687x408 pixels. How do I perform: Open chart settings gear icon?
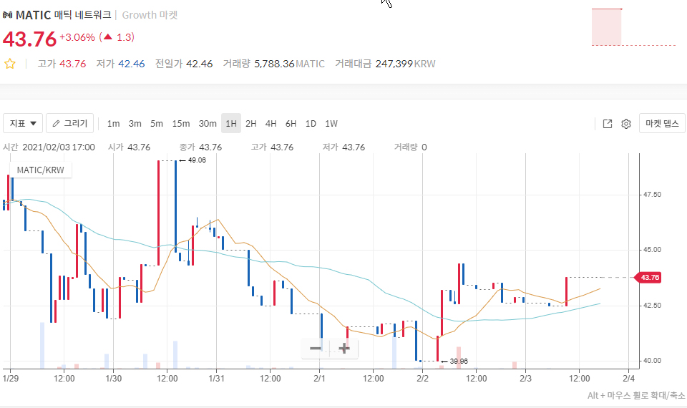pos(626,124)
